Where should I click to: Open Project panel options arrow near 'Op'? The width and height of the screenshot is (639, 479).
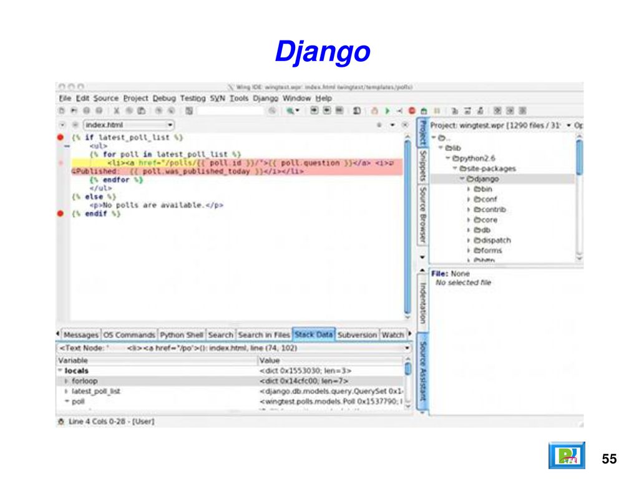(x=569, y=125)
